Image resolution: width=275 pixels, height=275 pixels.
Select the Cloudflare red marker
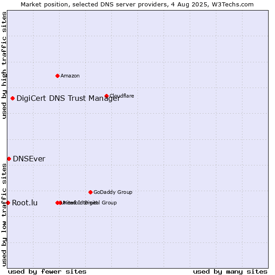tap(106, 96)
